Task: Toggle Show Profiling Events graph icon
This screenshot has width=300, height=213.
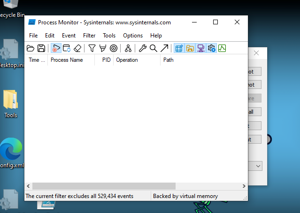Action: 222,48
